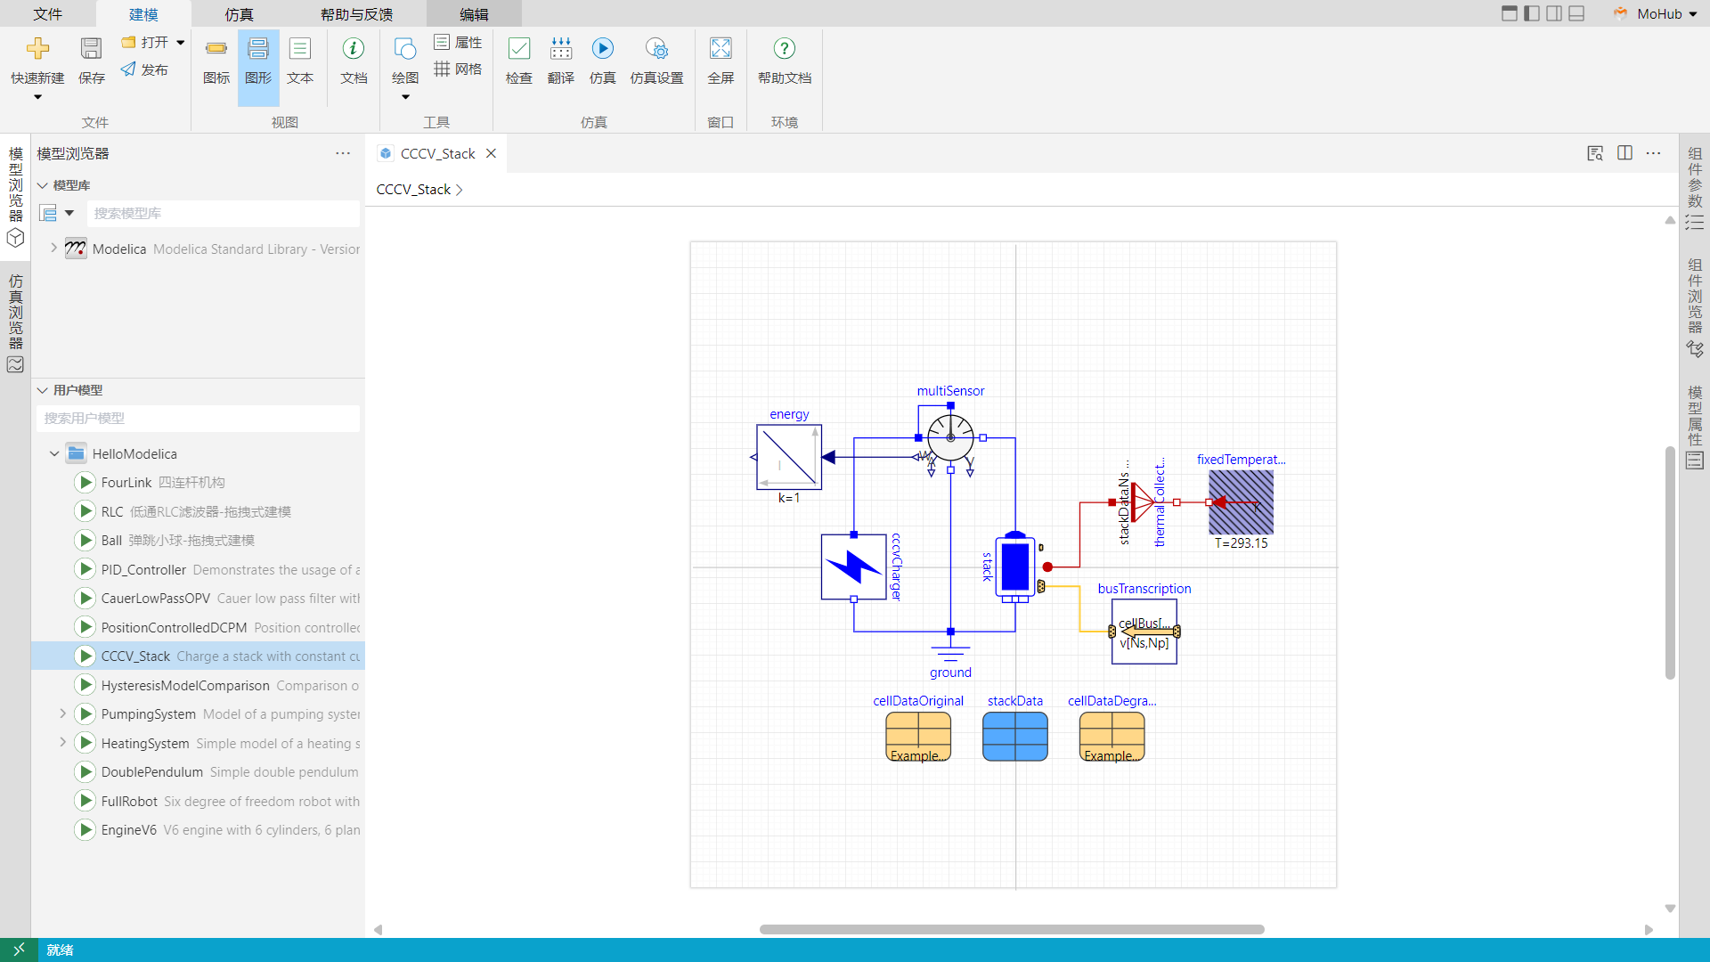The width and height of the screenshot is (1710, 962).
Task: Open the 文件 menu tab
Action: pos(48,14)
